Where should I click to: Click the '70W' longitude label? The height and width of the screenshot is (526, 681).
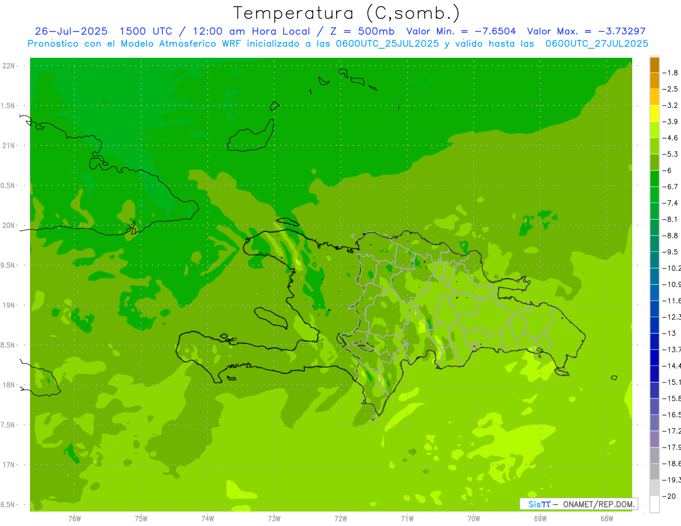click(474, 518)
